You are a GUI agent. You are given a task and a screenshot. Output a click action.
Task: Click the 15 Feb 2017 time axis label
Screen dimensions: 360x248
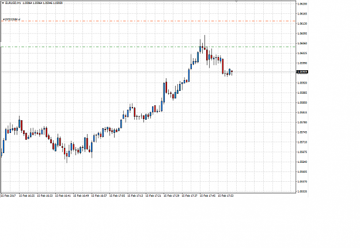[x=8, y=196]
